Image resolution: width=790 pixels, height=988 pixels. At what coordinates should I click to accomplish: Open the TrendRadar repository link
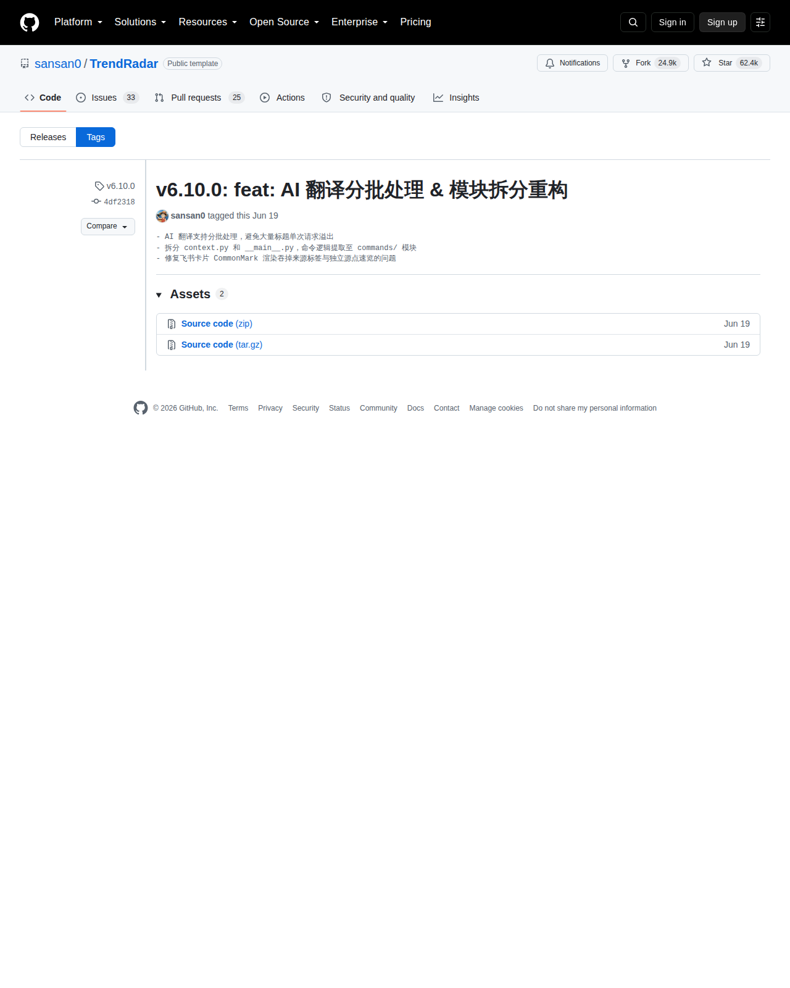coord(124,64)
